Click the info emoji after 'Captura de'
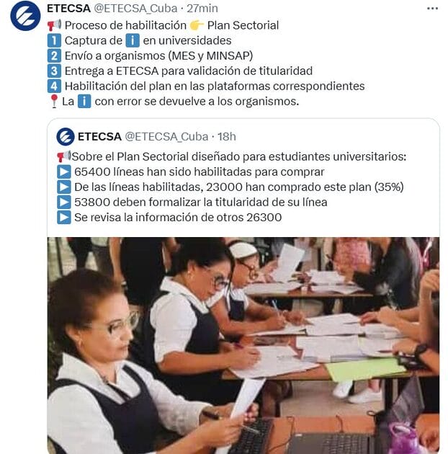448x454 pixels. coord(133,40)
